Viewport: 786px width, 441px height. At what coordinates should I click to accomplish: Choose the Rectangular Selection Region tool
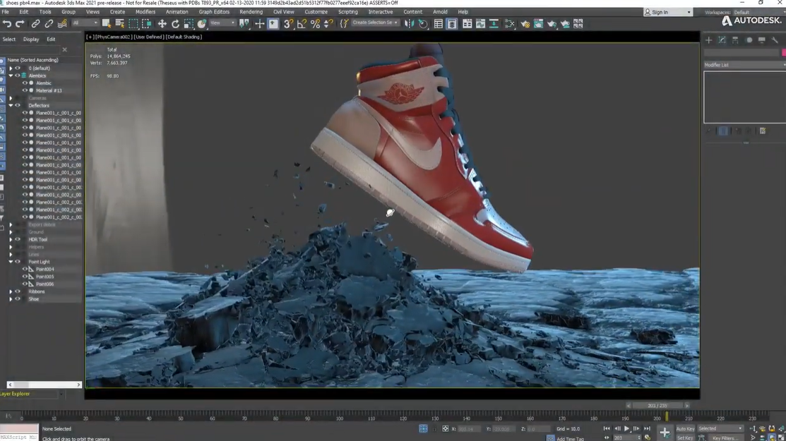pos(133,23)
